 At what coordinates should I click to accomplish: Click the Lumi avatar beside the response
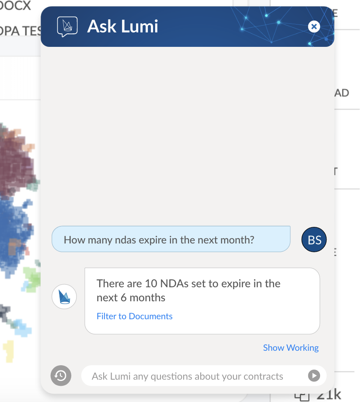(64, 296)
